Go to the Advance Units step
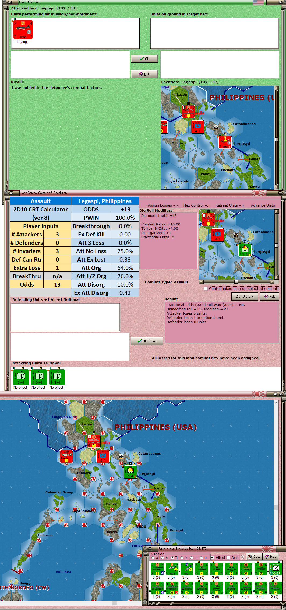Viewport: 286px width, 610px height. tap(263, 205)
